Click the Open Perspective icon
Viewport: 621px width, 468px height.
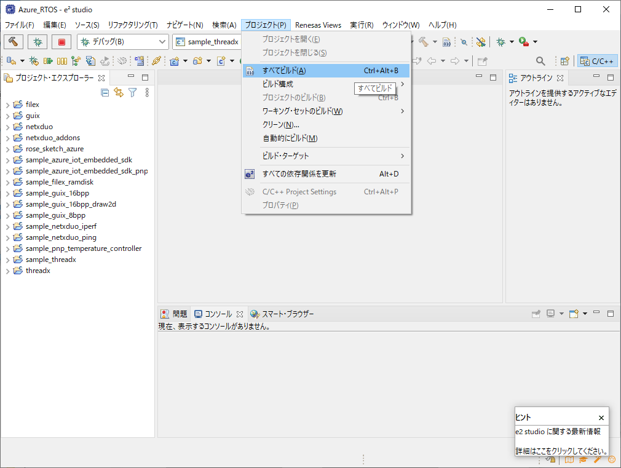click(x=565, y=61)
